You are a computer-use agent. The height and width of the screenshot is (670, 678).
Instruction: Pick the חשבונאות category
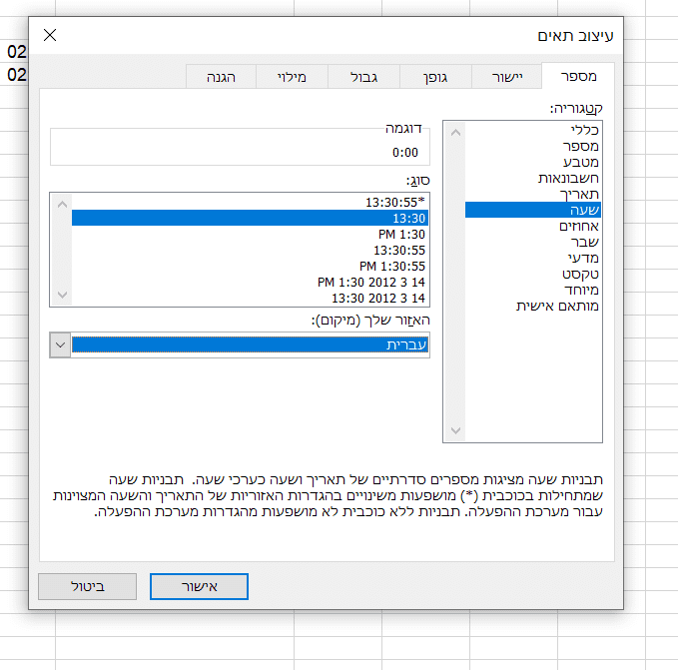[533, 178]
